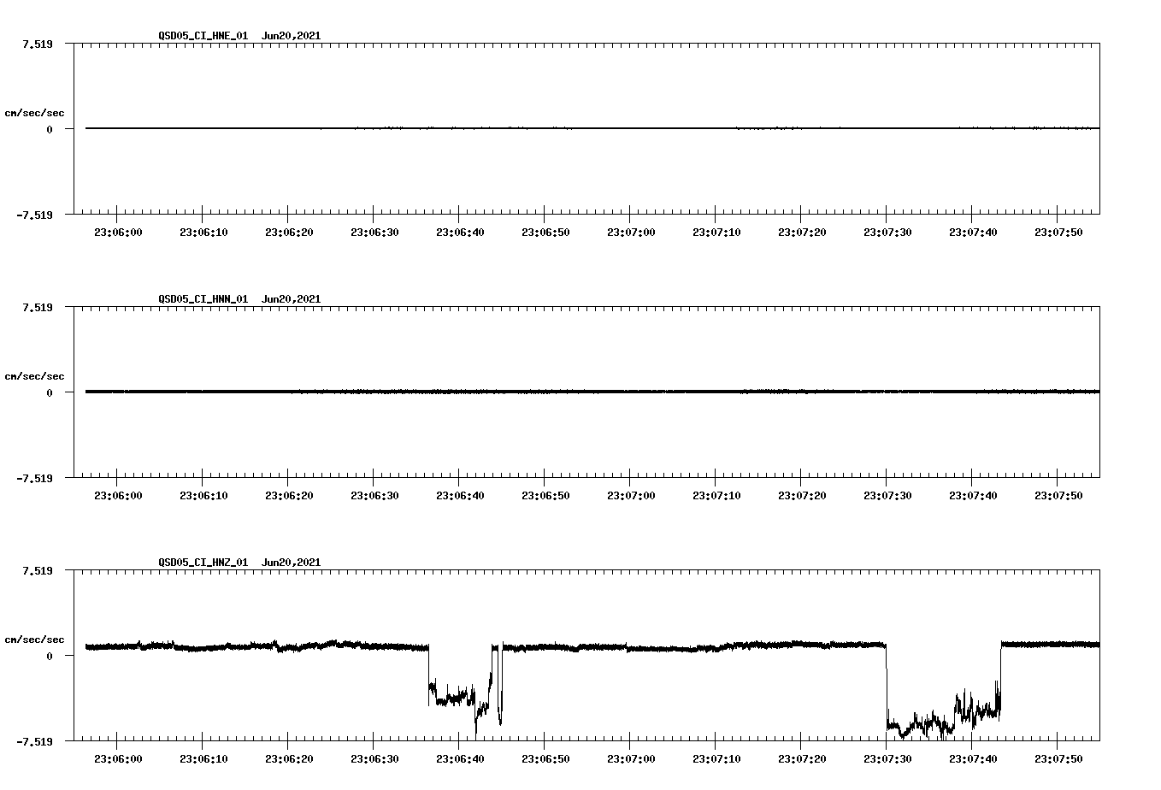Click 23:07:30 time label under HNN plot

(887, 496)
